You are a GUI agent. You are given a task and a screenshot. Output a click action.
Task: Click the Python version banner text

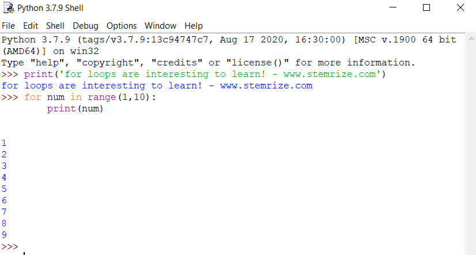[x=173, y=40]
